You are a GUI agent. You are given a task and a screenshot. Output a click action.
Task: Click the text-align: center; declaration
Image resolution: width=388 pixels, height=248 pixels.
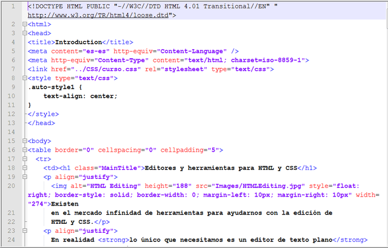pos(81,96)
